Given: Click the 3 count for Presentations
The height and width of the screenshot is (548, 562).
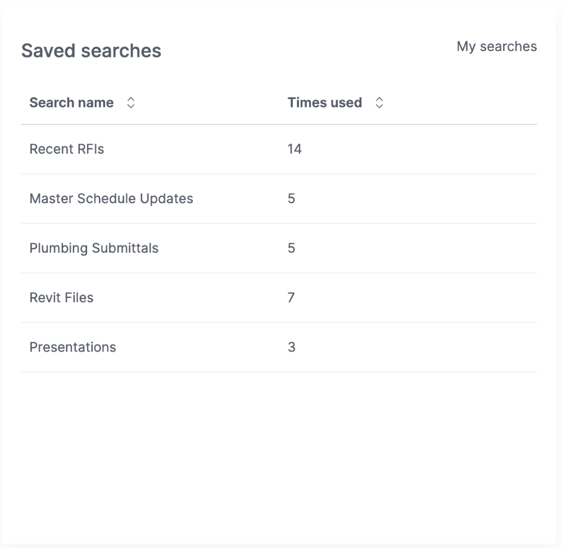Looking at the screenshot, I should click(x=291, y=347).
